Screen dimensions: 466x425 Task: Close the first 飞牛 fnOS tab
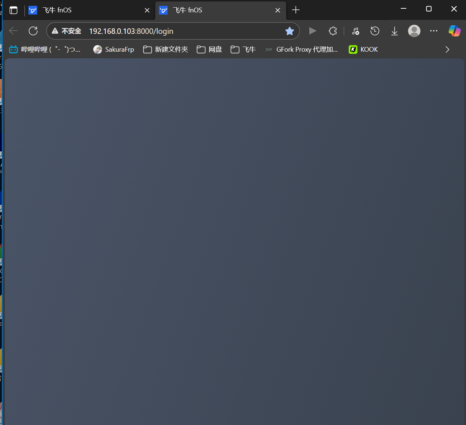tap(147, 10)
